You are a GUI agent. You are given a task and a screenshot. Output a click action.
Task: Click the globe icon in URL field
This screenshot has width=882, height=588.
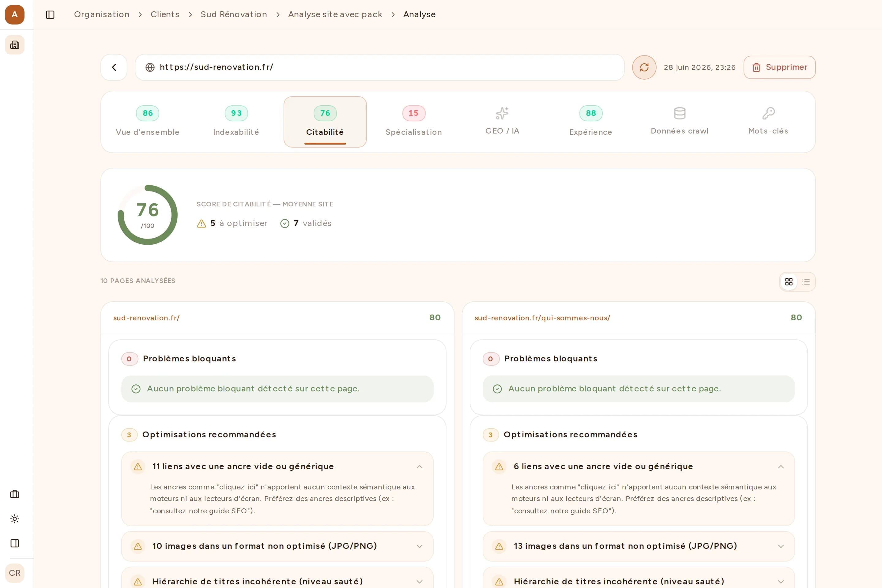[x=150, y=67]
